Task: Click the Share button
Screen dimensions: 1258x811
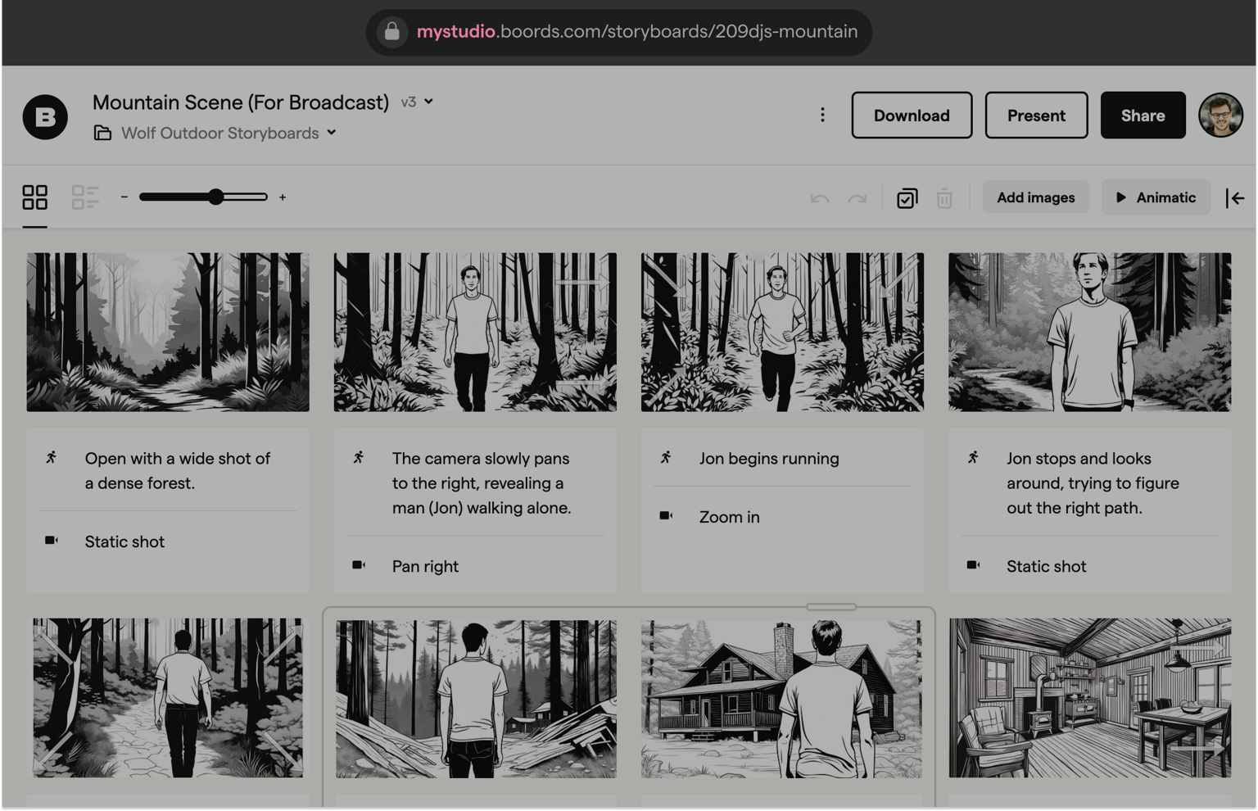Action: [x=1143, y=116]
